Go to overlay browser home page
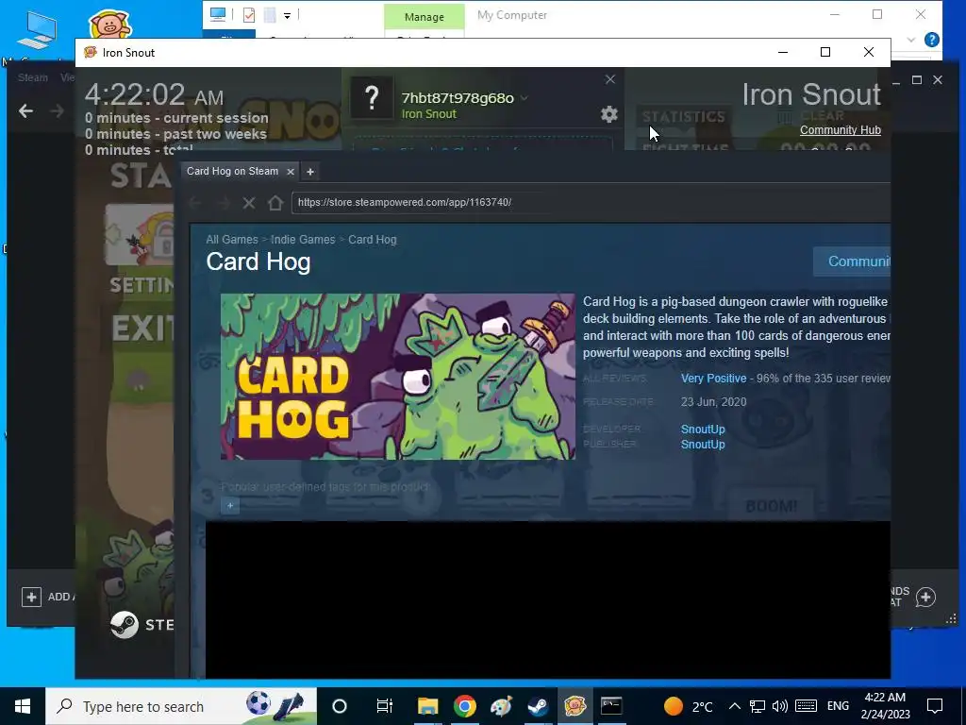The image size is (966, 725). click(x=275, y=203)
